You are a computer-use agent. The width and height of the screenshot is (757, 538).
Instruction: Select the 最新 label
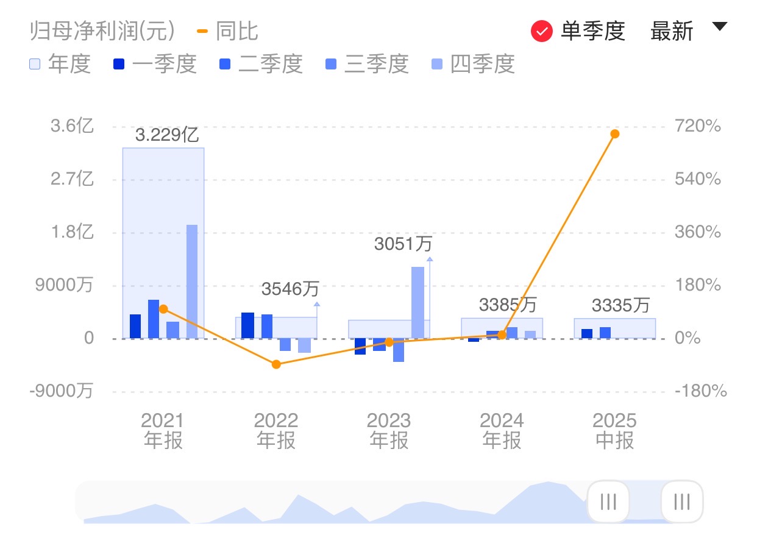point(672,31)
